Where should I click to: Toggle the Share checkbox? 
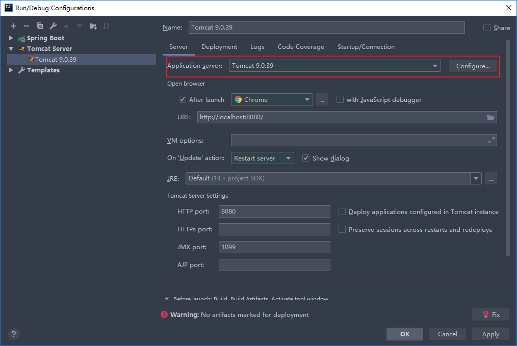tap(487, 28)
